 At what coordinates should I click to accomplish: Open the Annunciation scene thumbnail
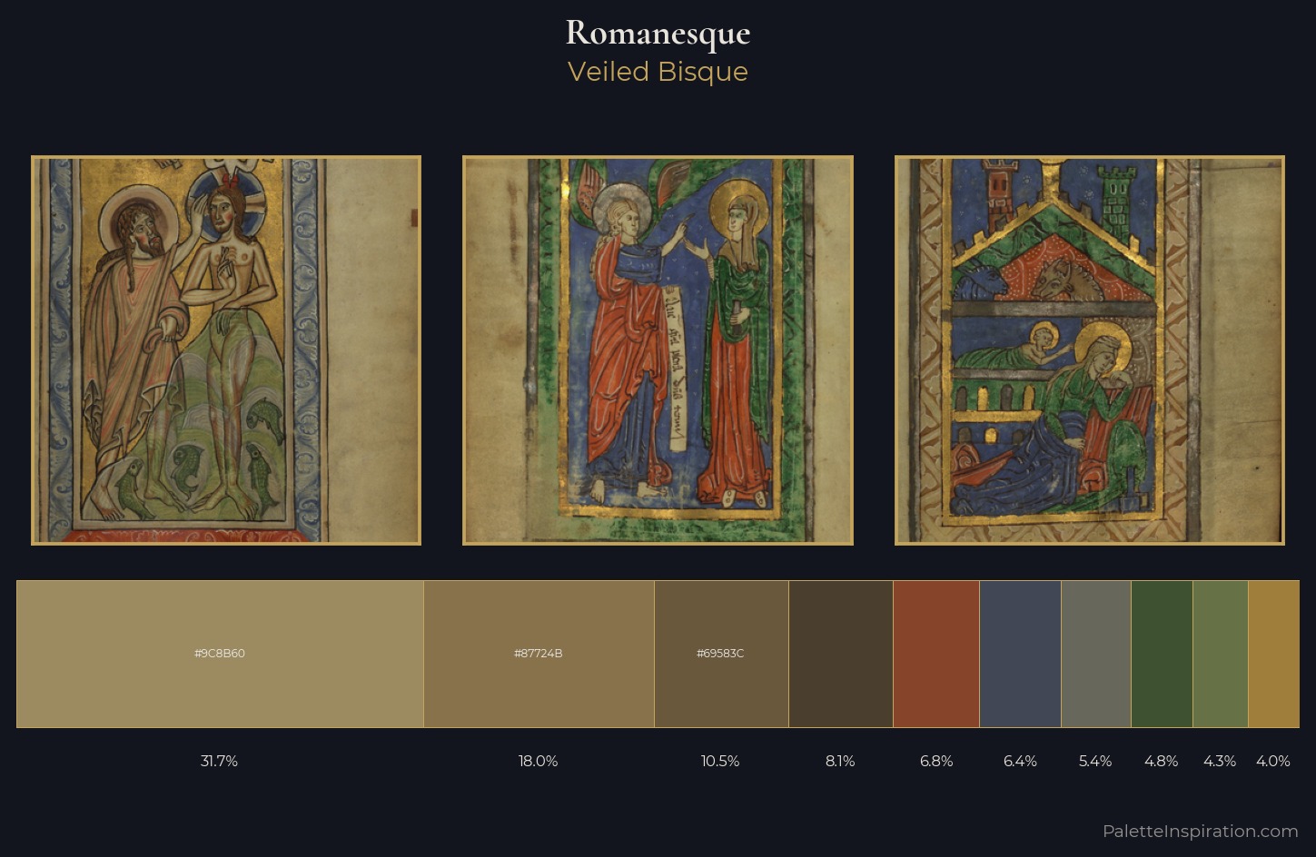coord(658,350)
